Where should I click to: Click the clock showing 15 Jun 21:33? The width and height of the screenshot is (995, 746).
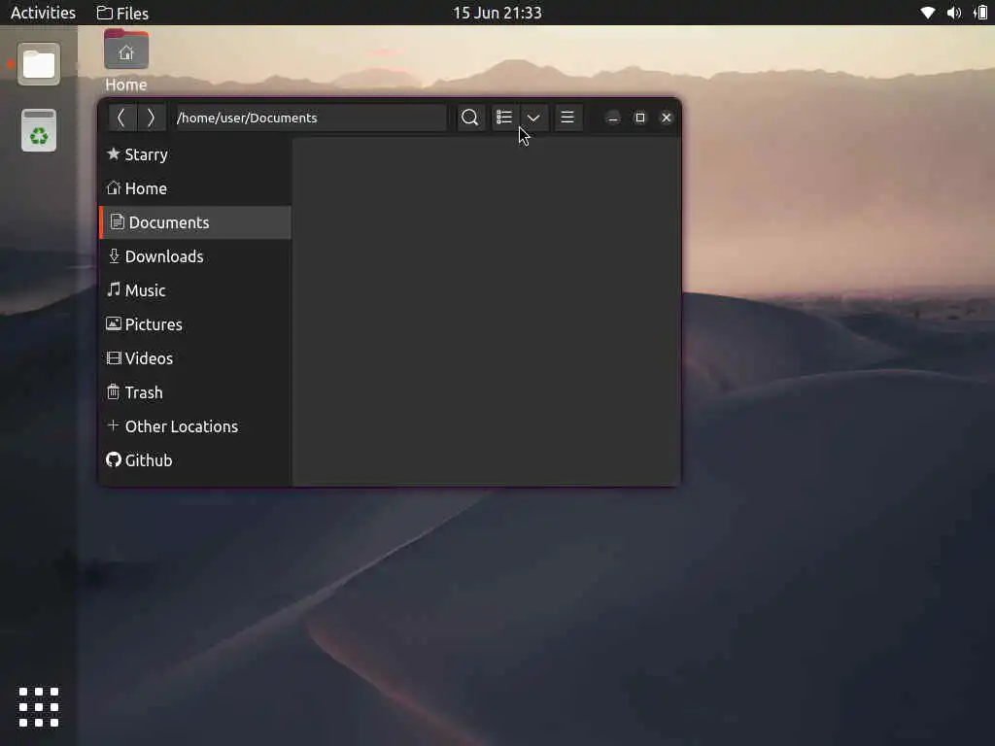[x=497, y=13]
